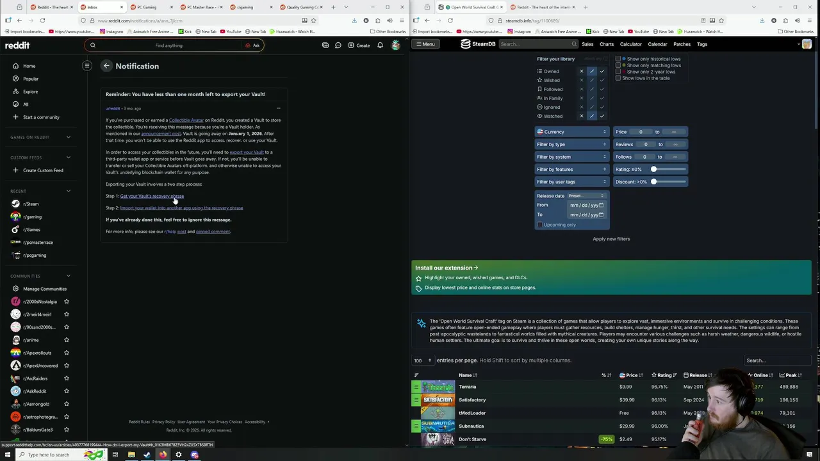Set Wished filter to neutral slash
The width and height of the screenshot is (820, 461).
tap(592, 80)
